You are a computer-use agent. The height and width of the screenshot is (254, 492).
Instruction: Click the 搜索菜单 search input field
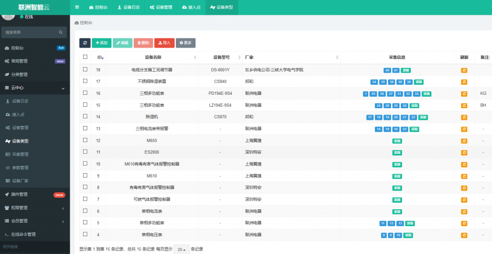click(x=30, y=32)
